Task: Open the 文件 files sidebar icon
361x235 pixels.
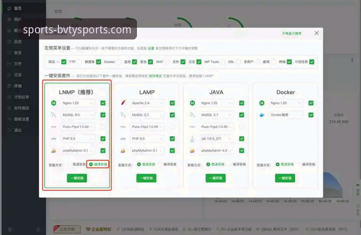Action: point(9,64)
